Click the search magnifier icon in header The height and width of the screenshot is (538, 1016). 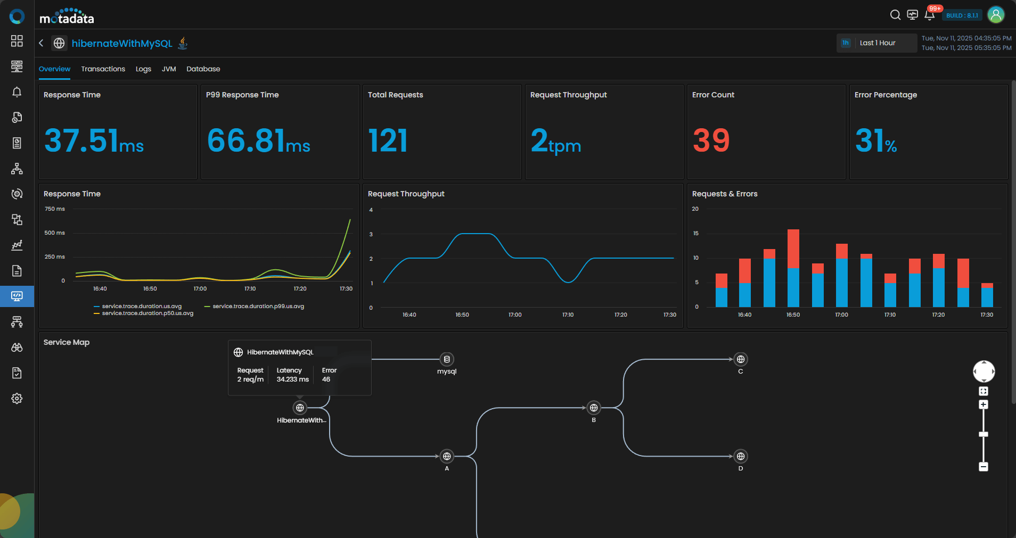pyautogui.click(x=895, y=15)
